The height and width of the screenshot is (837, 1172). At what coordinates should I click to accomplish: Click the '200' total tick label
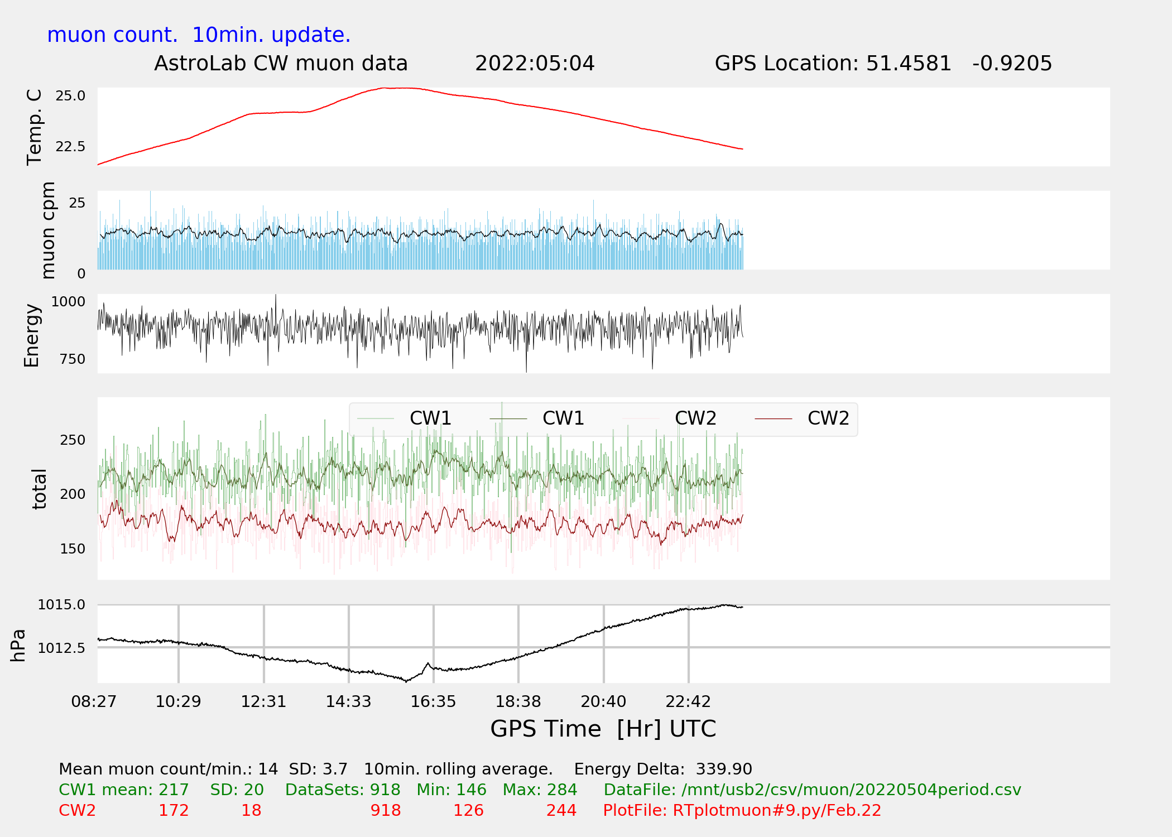pos(73,494)
